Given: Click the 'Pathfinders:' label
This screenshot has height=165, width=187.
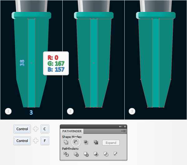Looking at the screenshot, I should [70, 149].
